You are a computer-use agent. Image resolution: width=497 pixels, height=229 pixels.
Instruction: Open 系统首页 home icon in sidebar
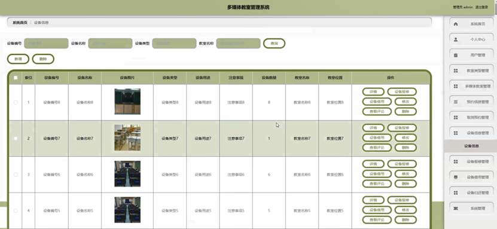pyautogui.click(x=456, y=24)
